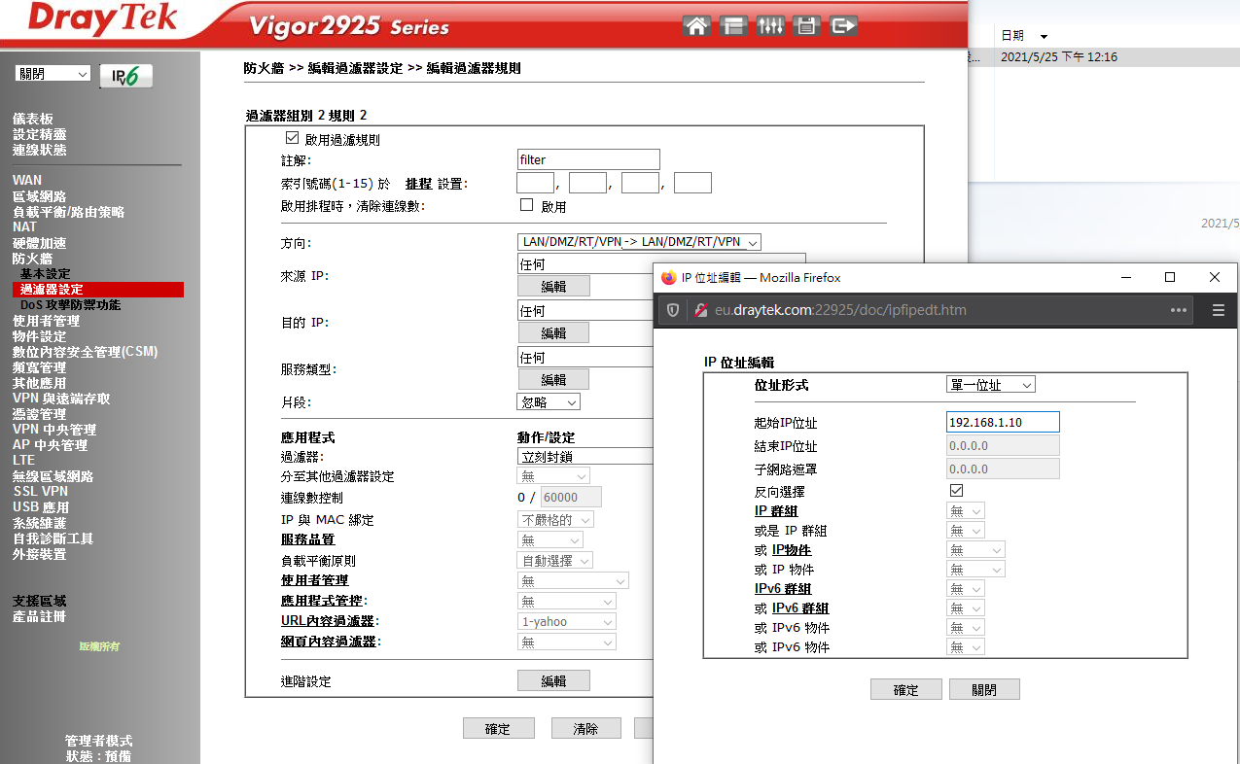Click the Home icon in header
This screenshot has width=1240, height=764.
(x=696, y=26)
